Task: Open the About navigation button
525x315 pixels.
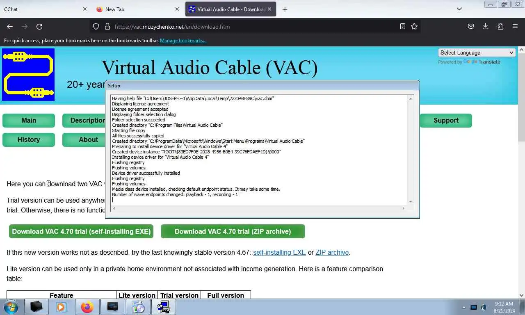Action: coord(84,139)
